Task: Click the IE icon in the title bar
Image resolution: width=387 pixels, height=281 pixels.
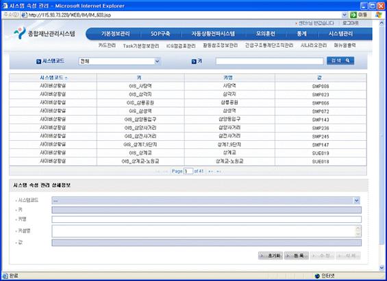Action: click(5, 5)
